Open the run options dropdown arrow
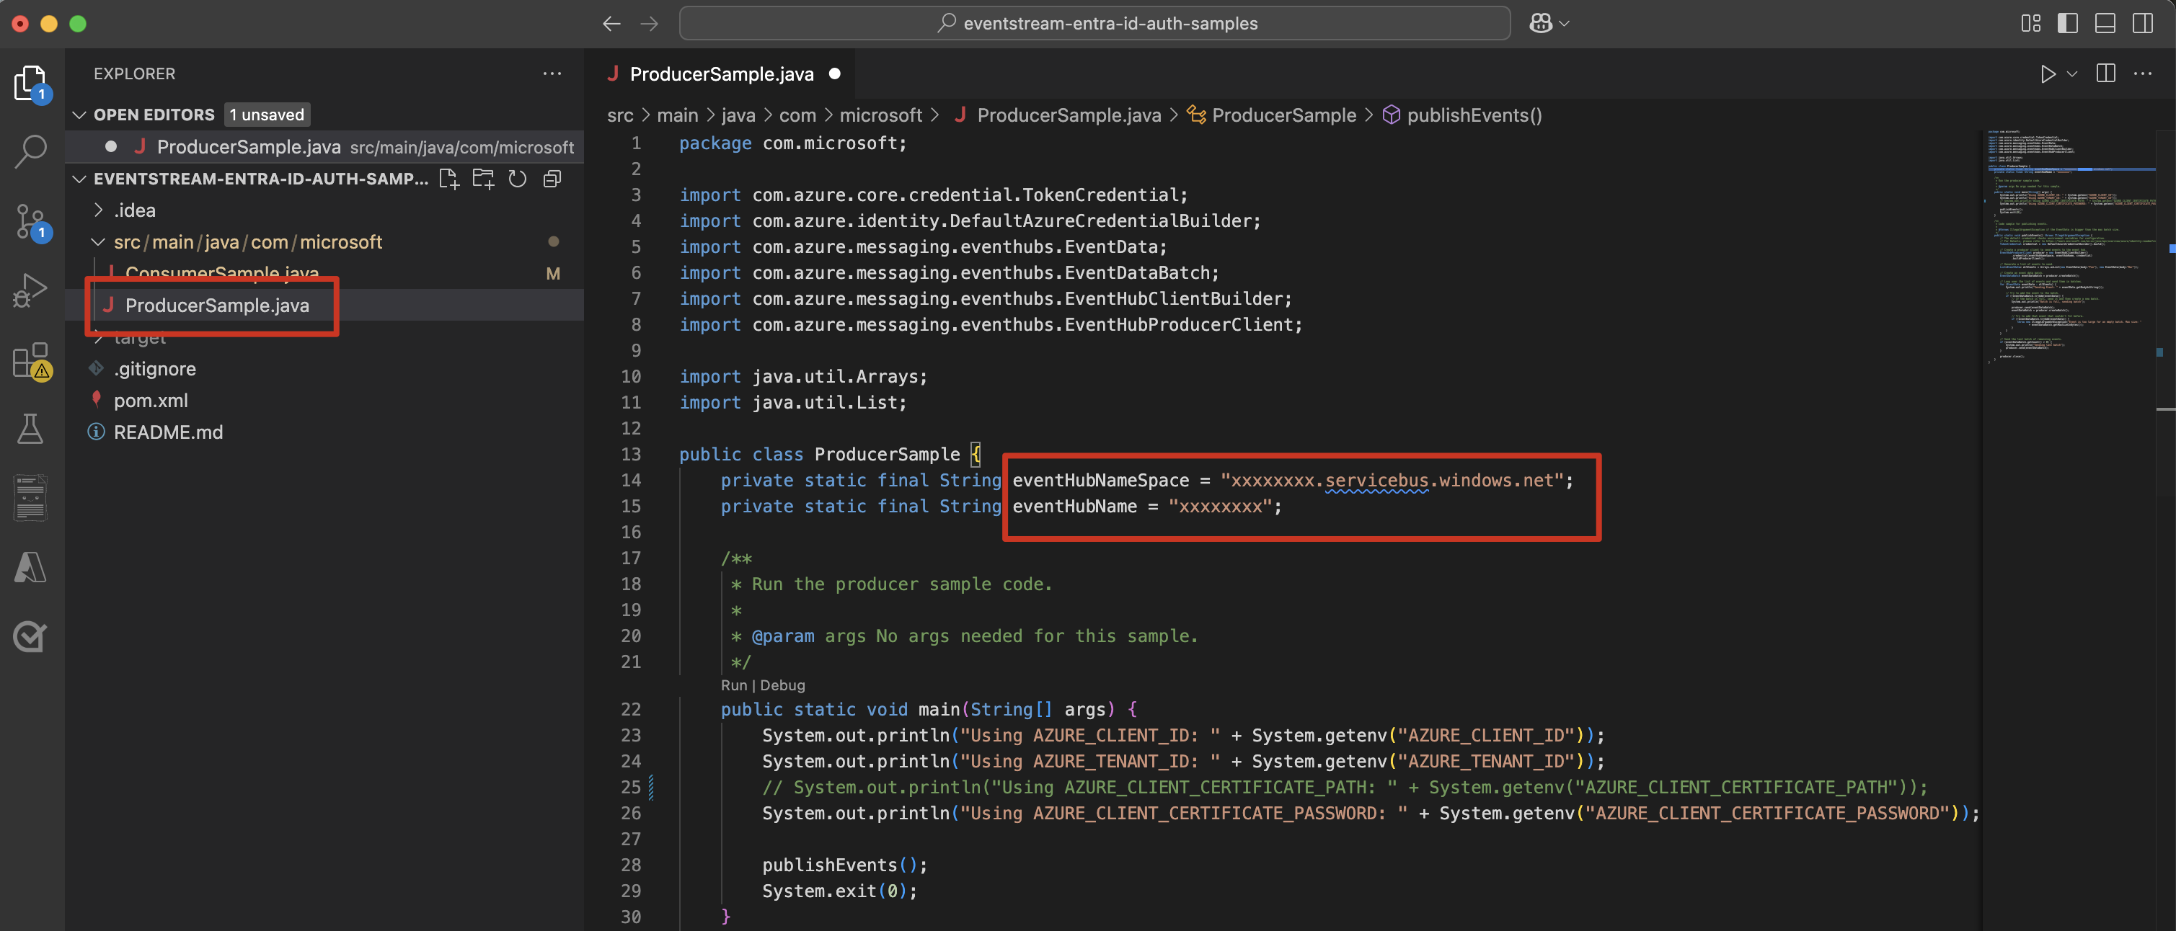 tap(2072, 74)
